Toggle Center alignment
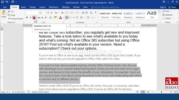 coord(70,17)
